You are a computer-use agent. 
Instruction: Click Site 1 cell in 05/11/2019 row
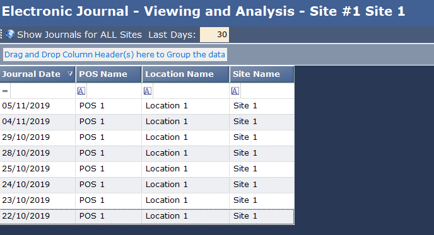[262, 106]
